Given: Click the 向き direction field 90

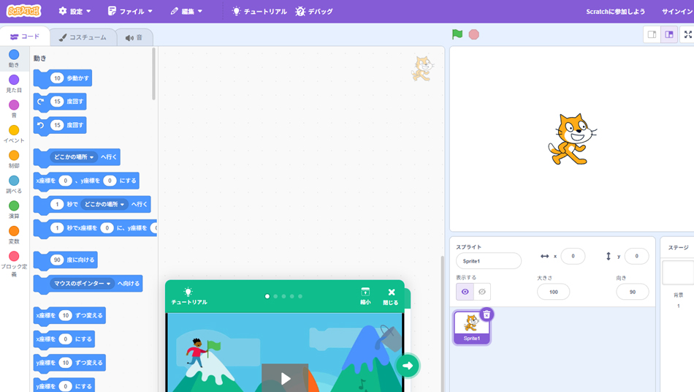Looking at the screenshot, I should [633, 292].
